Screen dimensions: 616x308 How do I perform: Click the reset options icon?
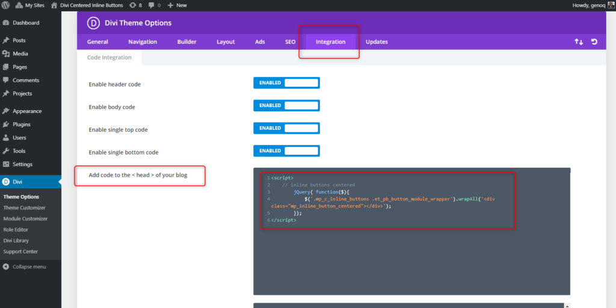(x=594, y=42)
